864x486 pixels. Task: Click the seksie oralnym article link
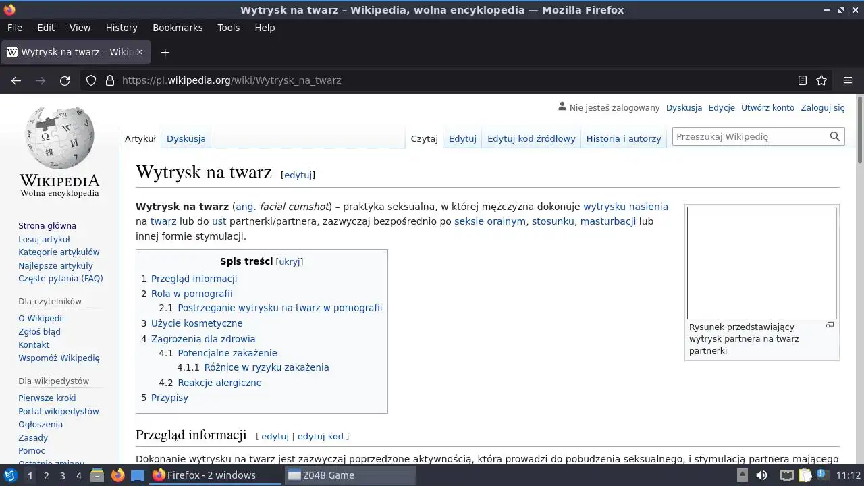490,221
